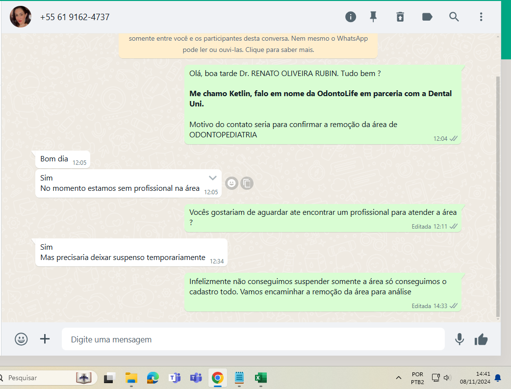
Task: Send thumbs up with the like icon
Action: 481,339
